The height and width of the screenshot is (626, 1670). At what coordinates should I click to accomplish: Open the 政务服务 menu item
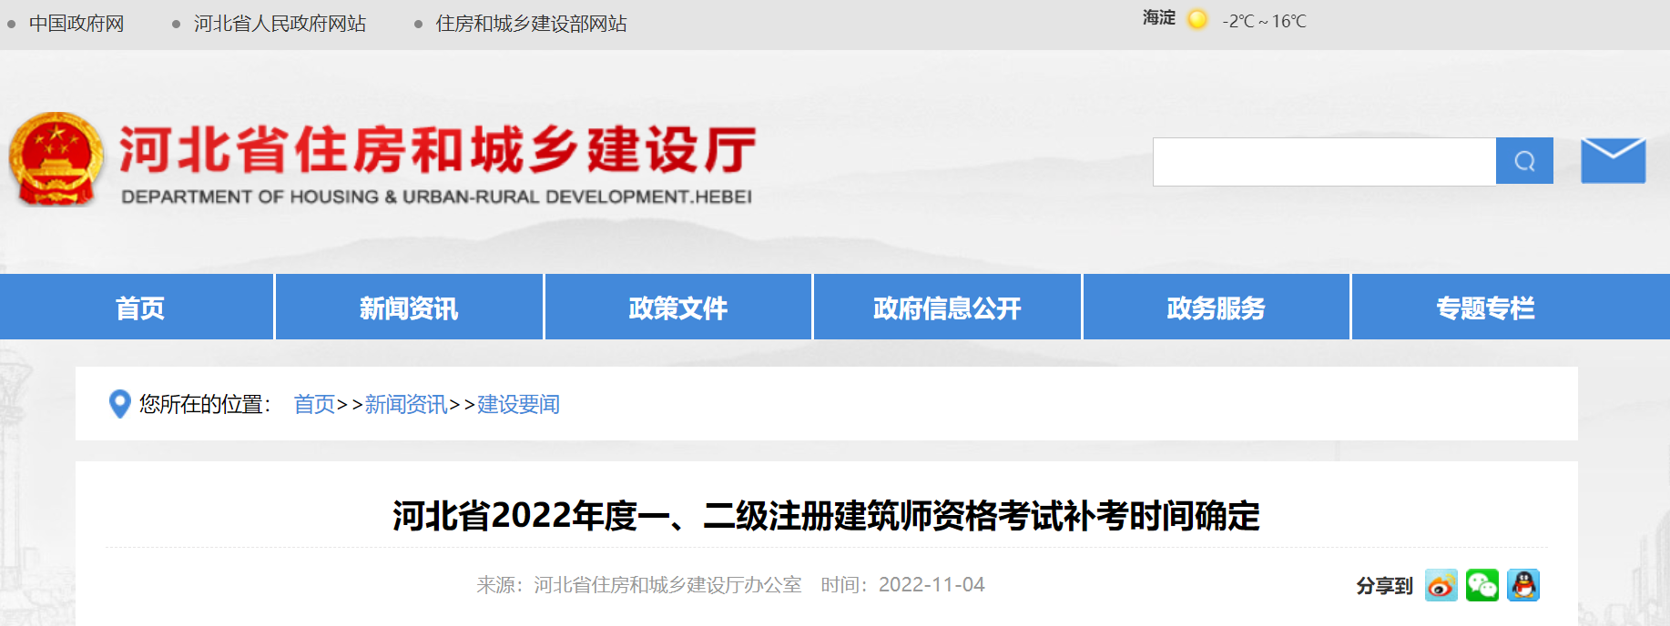click(x=1216, y=308)
